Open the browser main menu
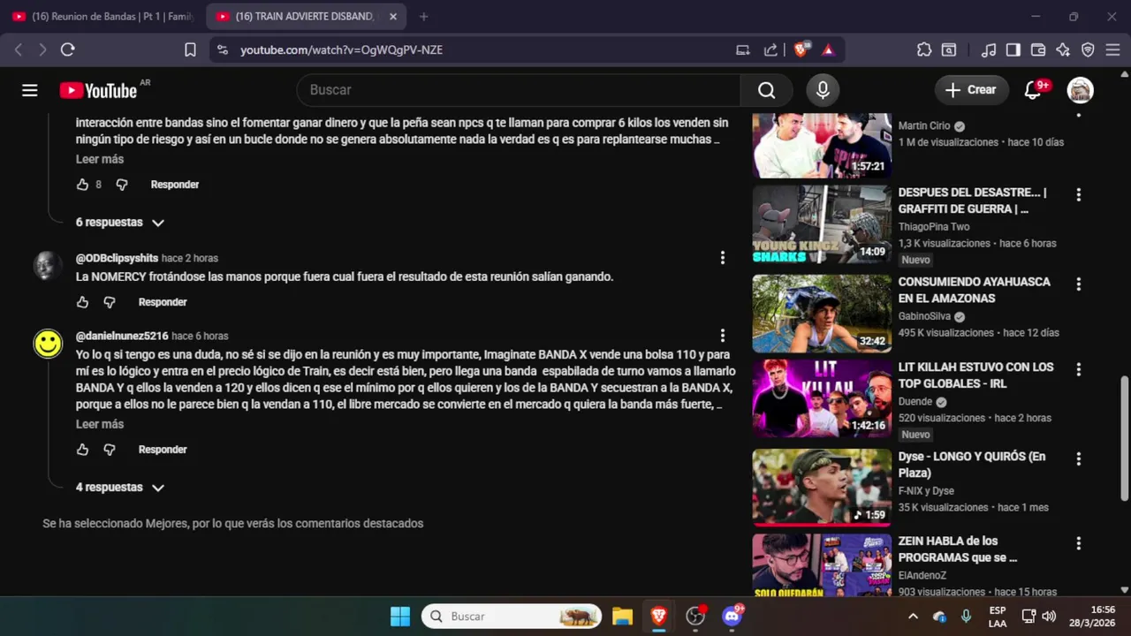The image size is (1131, 636). (1112, 50)
